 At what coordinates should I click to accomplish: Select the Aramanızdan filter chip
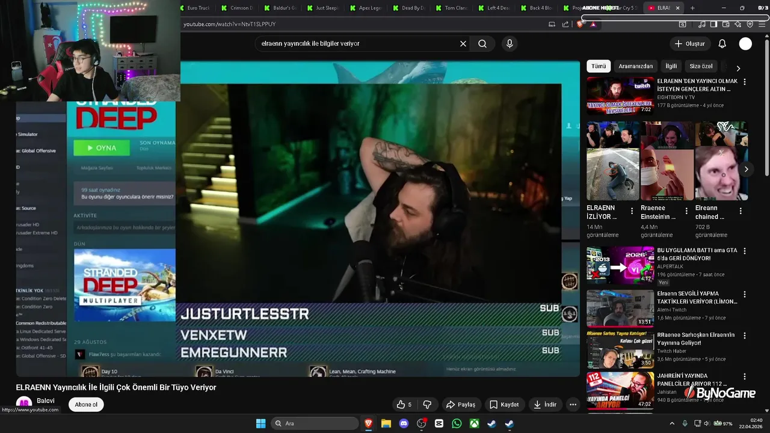pyautogui.click(x=636, y=66)
